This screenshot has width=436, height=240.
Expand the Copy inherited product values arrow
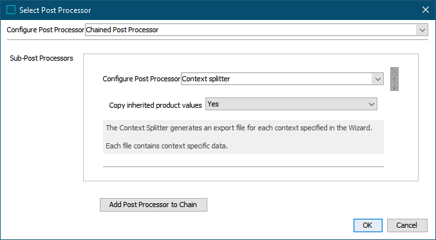pyautogui.click(x=371, y=105)
